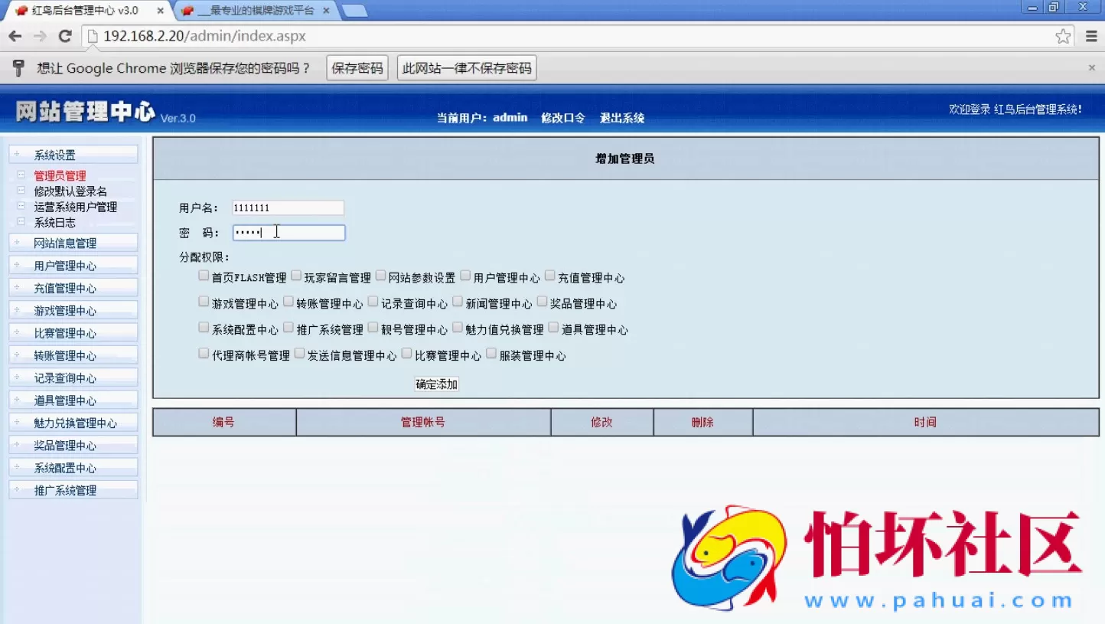Enable the 比赛管理中心 permission checkbox
The height and width of the screenshot is (624, 1105).
point(406,354)
